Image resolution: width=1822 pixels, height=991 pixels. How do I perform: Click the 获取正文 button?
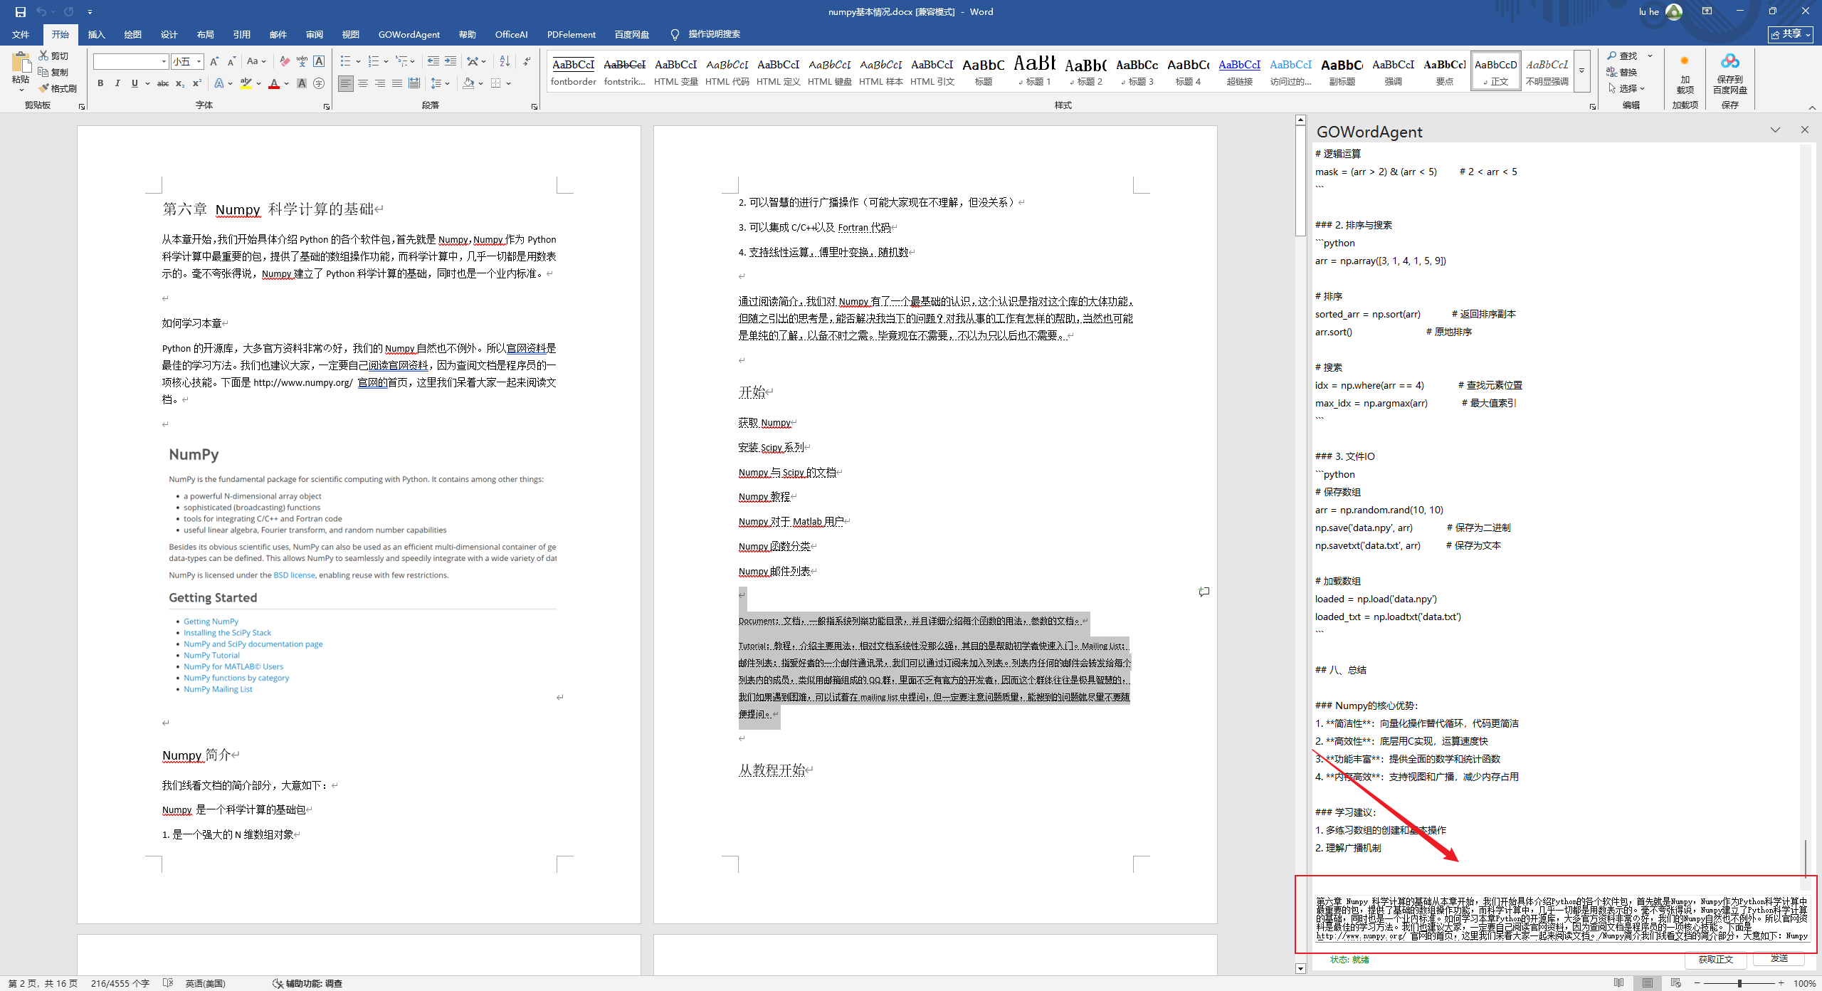point(1715,959)
